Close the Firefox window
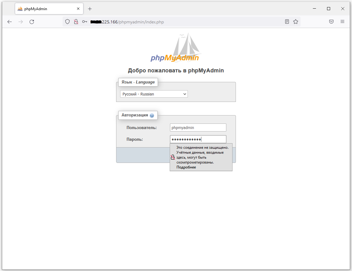Image resolution: width=352 pixels, height=271 pixels. (342, 9)
